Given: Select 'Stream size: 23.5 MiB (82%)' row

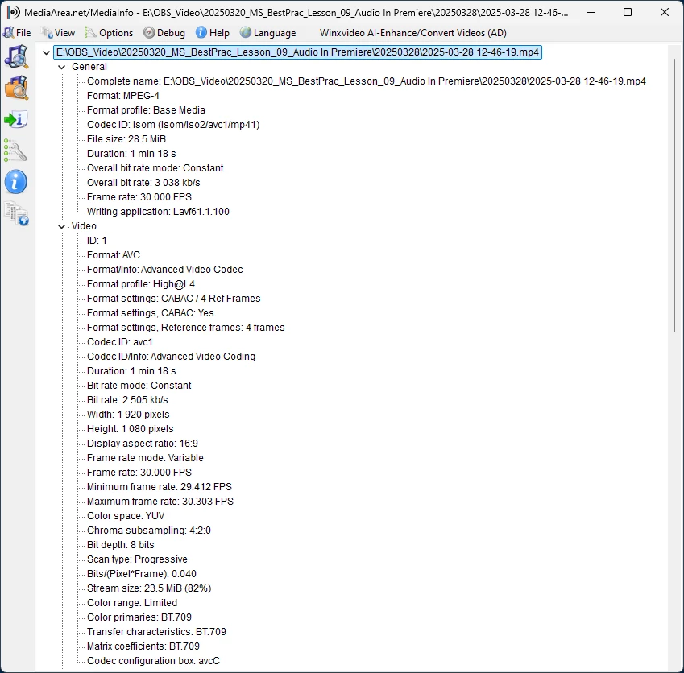Looking at the screenshot, I should pyautogui.click(x=149, y=588).
